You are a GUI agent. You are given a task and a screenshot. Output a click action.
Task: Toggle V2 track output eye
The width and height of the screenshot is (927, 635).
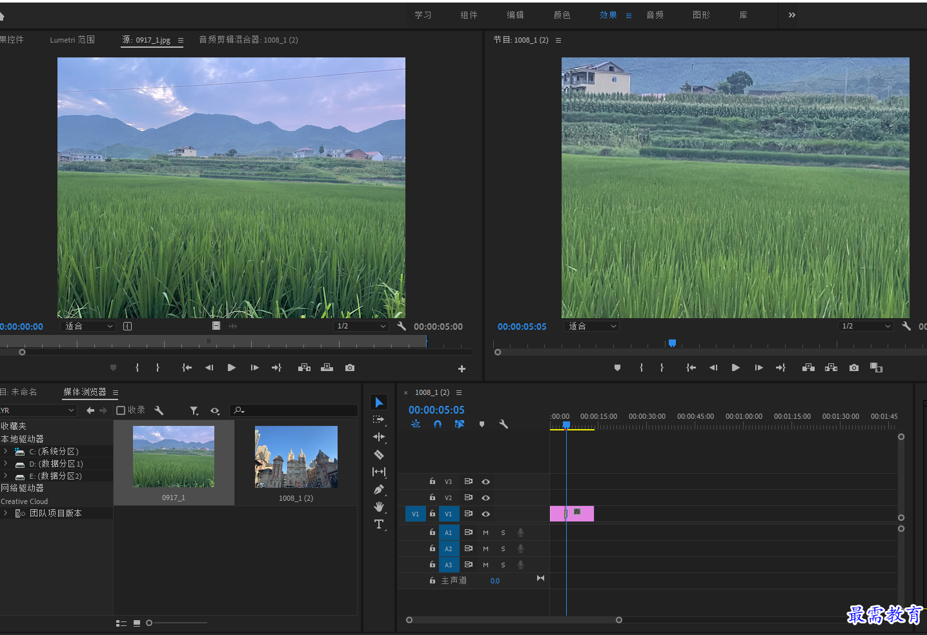(x=486, y=498)
